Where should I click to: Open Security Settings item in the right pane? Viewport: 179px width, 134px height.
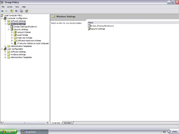[98, 29]
